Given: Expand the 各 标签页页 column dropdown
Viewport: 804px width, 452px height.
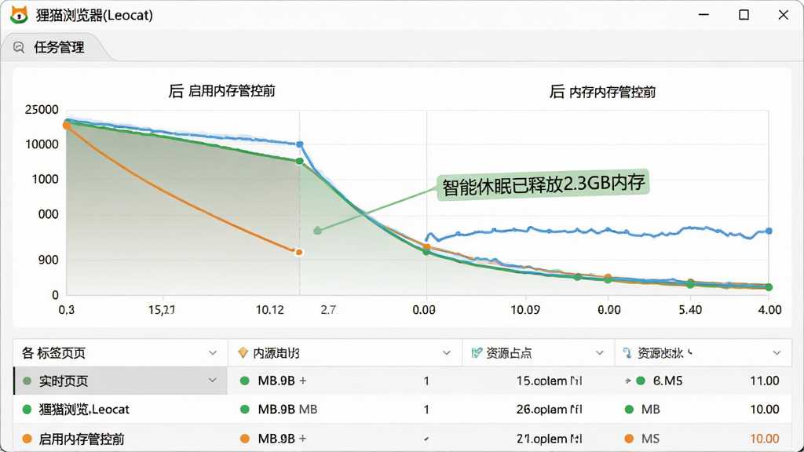Looking at the screenshot, I should (212, 353).
